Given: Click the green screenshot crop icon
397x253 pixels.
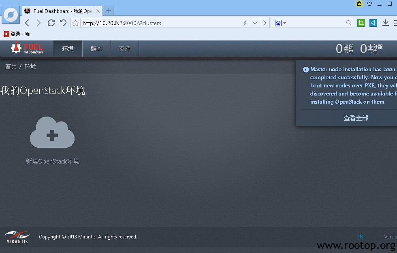Looking at the screenshot, I should [361, 23].
